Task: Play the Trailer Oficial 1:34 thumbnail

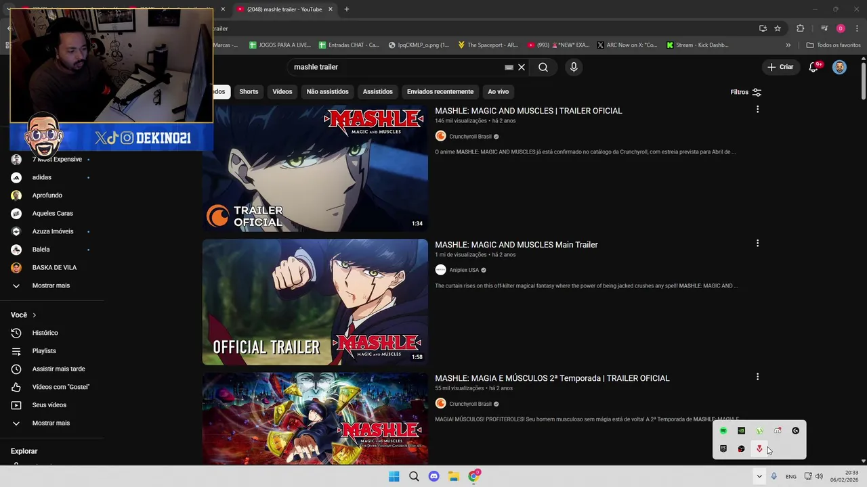Action: (315, 168)
